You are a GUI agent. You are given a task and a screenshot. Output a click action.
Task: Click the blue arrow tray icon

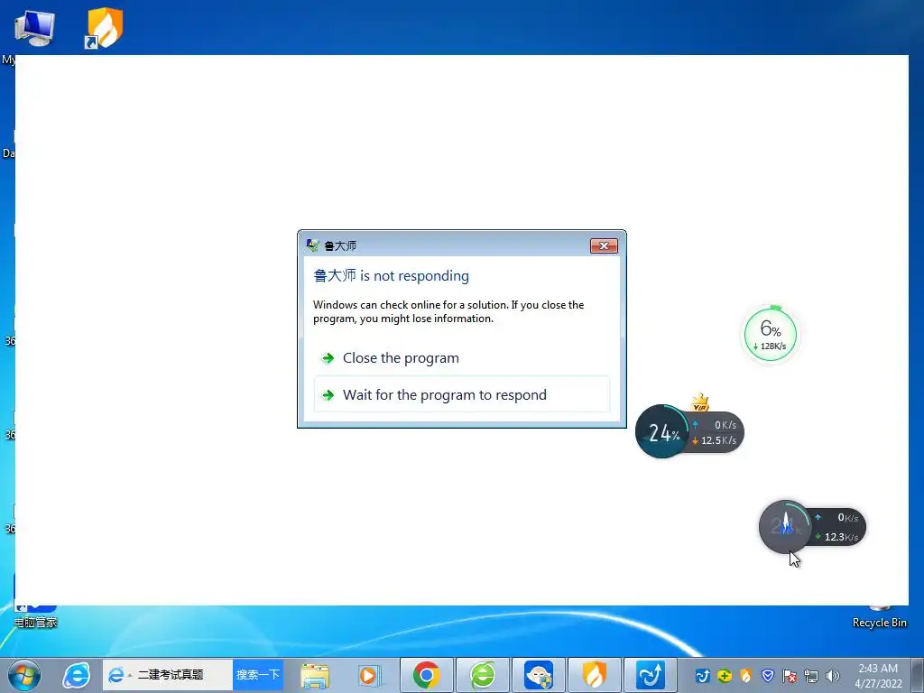702,675
